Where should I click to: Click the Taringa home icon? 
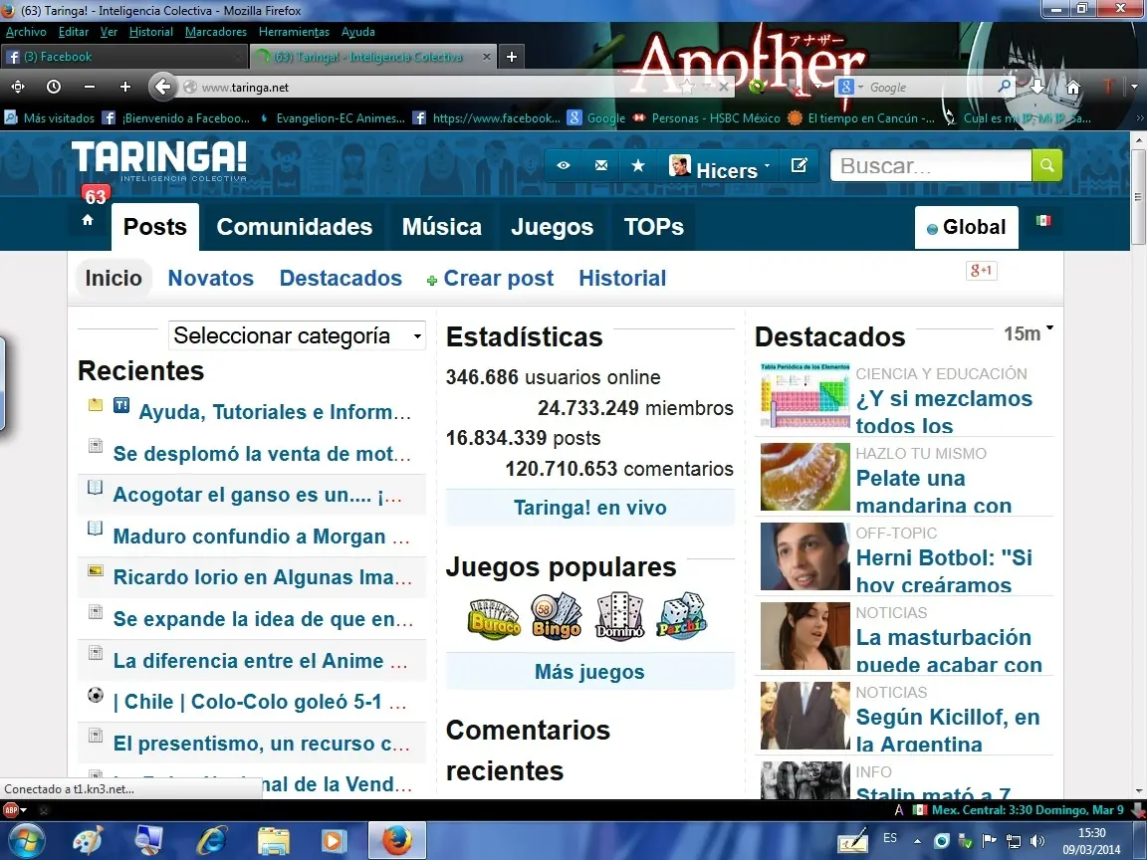click(88, 221)
